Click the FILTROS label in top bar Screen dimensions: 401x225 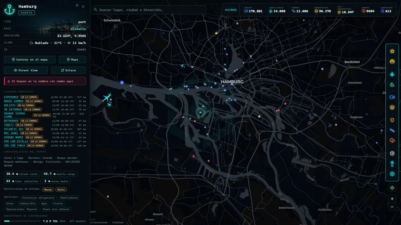(x=231, y=10)
